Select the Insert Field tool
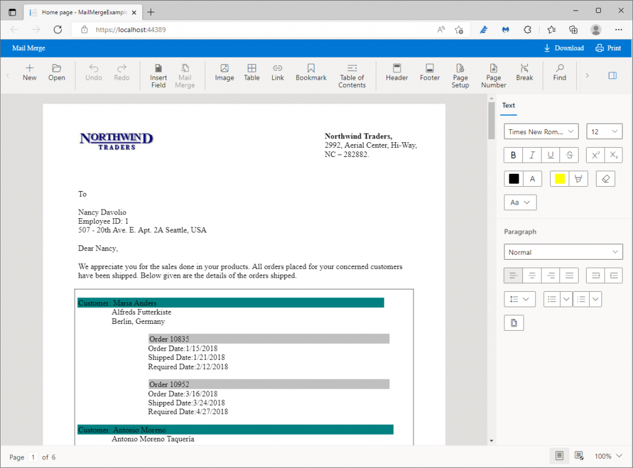The image size is (633, 468). coord(158,74)
